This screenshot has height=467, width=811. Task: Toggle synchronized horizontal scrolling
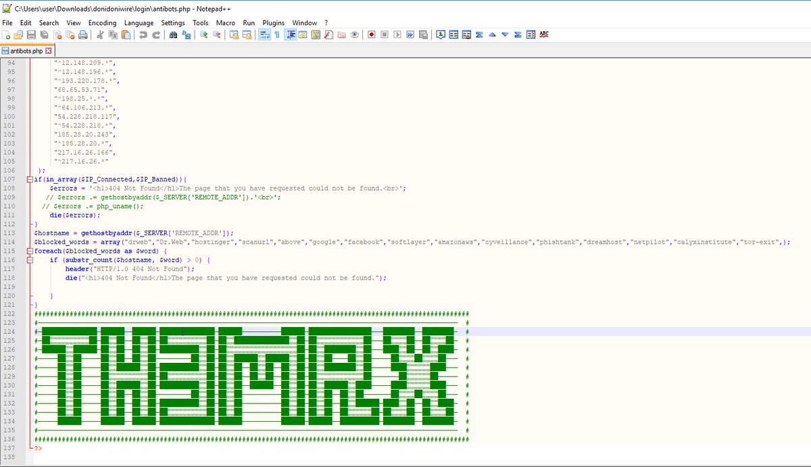tap(247, 34)
